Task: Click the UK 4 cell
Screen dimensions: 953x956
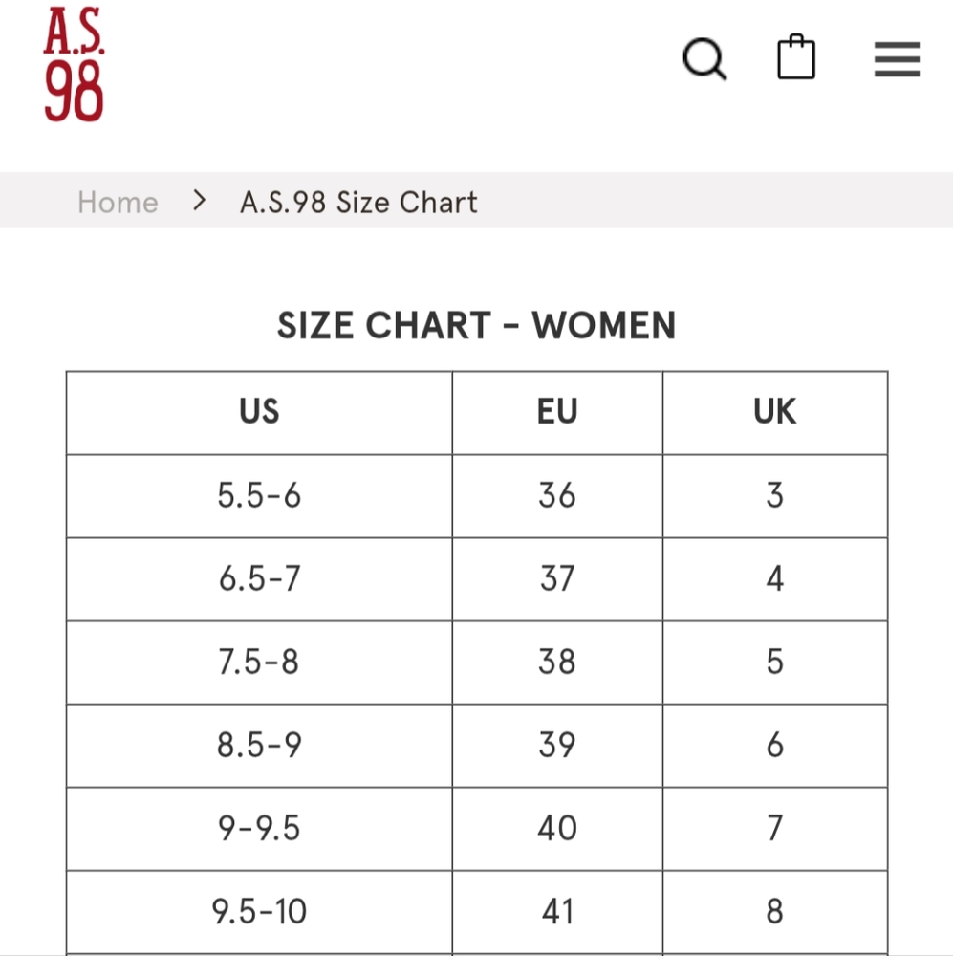Action: [775, 579]
